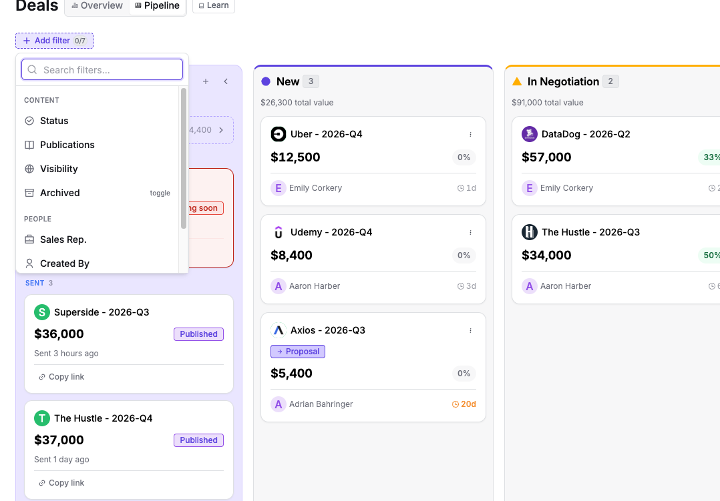Collapse the left panel with the chevron
Image resolution: width=720 pixels, height=501 pixels.
(x=226, y=81)
